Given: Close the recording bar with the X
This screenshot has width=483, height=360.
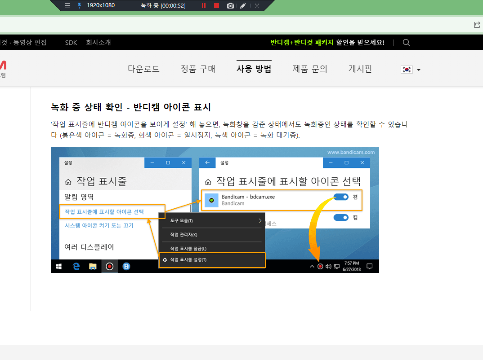Looking at the screenshot, I should tap(257, 5).
